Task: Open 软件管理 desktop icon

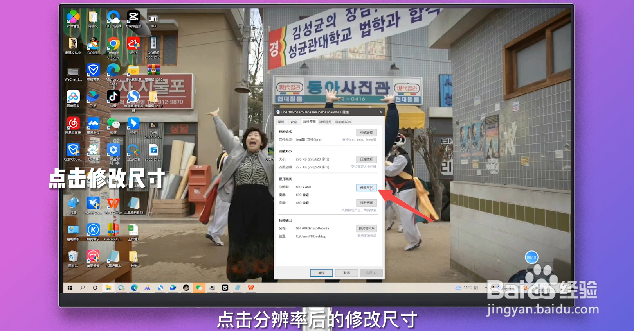Action: tap(73, 20)
